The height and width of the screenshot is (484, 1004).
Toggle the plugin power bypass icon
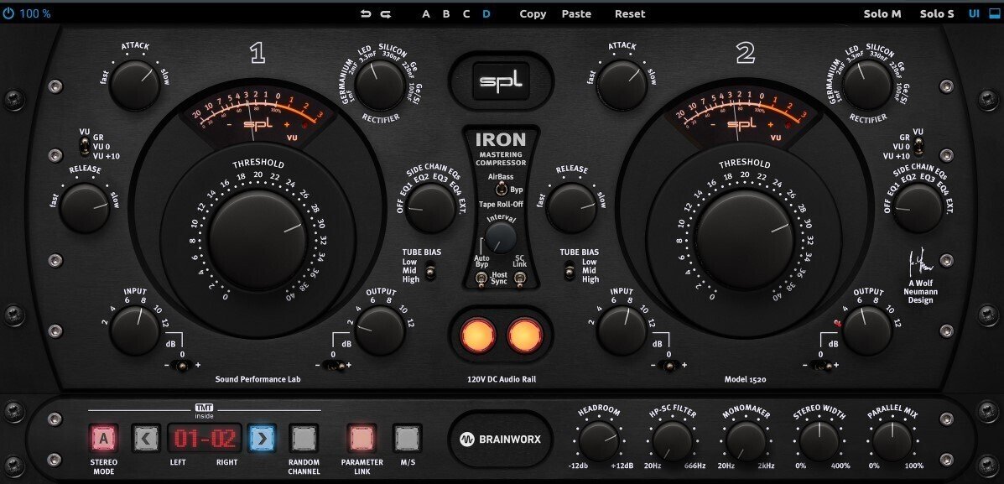[x=8, y=13]
